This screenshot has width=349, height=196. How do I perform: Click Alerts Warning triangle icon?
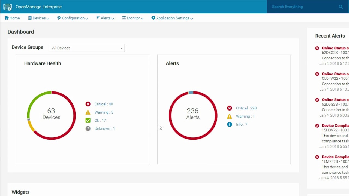point(230,116)
